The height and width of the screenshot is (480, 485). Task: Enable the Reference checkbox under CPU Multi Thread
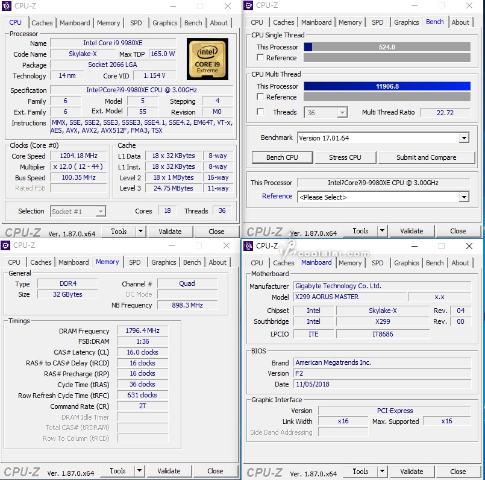(x=260, y=97)
